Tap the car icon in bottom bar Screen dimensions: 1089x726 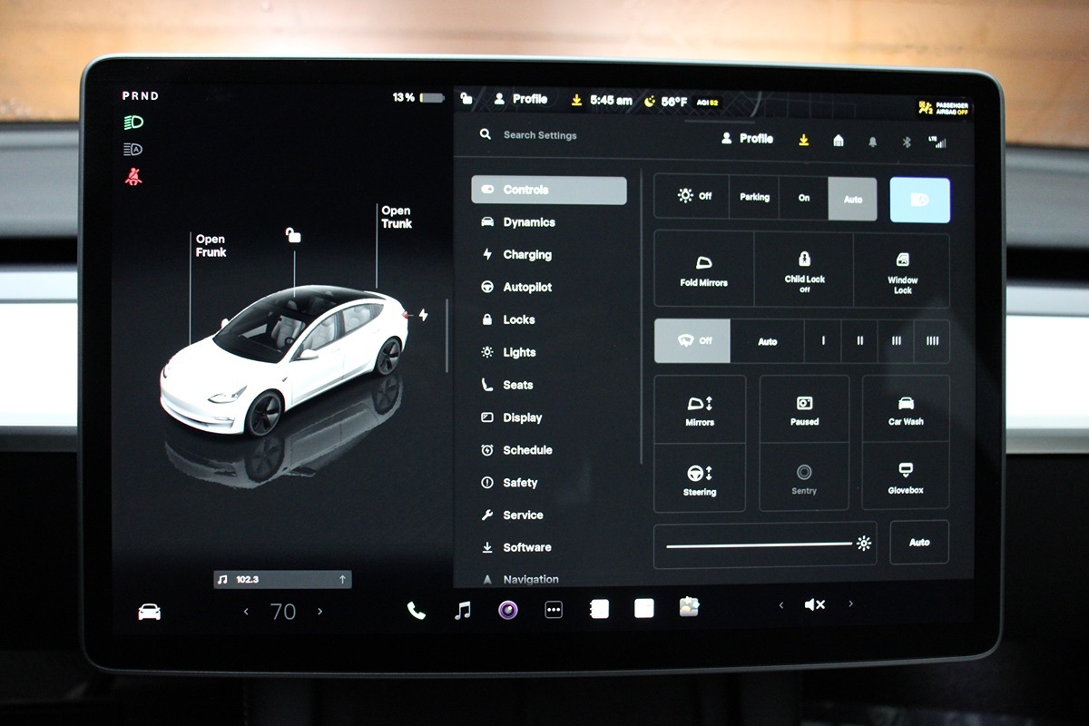click(x=149, y=612)
